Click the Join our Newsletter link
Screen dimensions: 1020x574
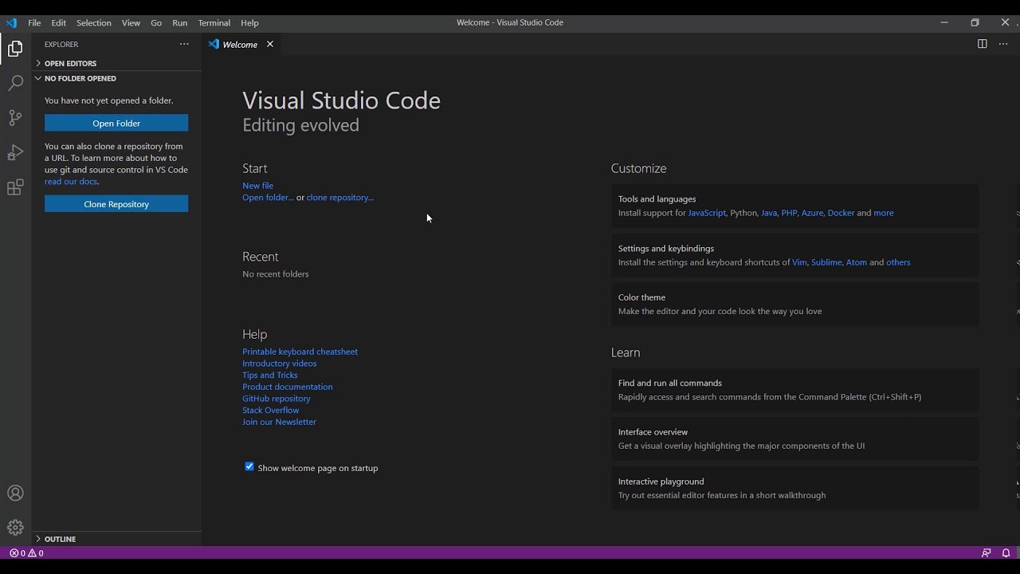(x=279, y=422)
